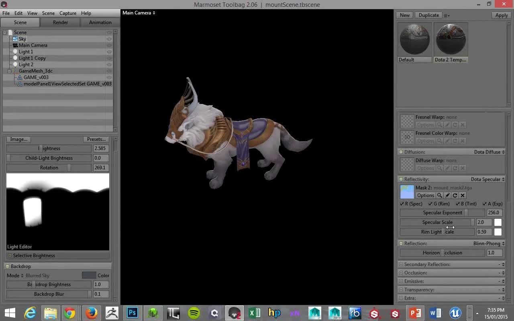Reload the Mask 2 texture
The image size is (514, 321).
pos(455,195)
